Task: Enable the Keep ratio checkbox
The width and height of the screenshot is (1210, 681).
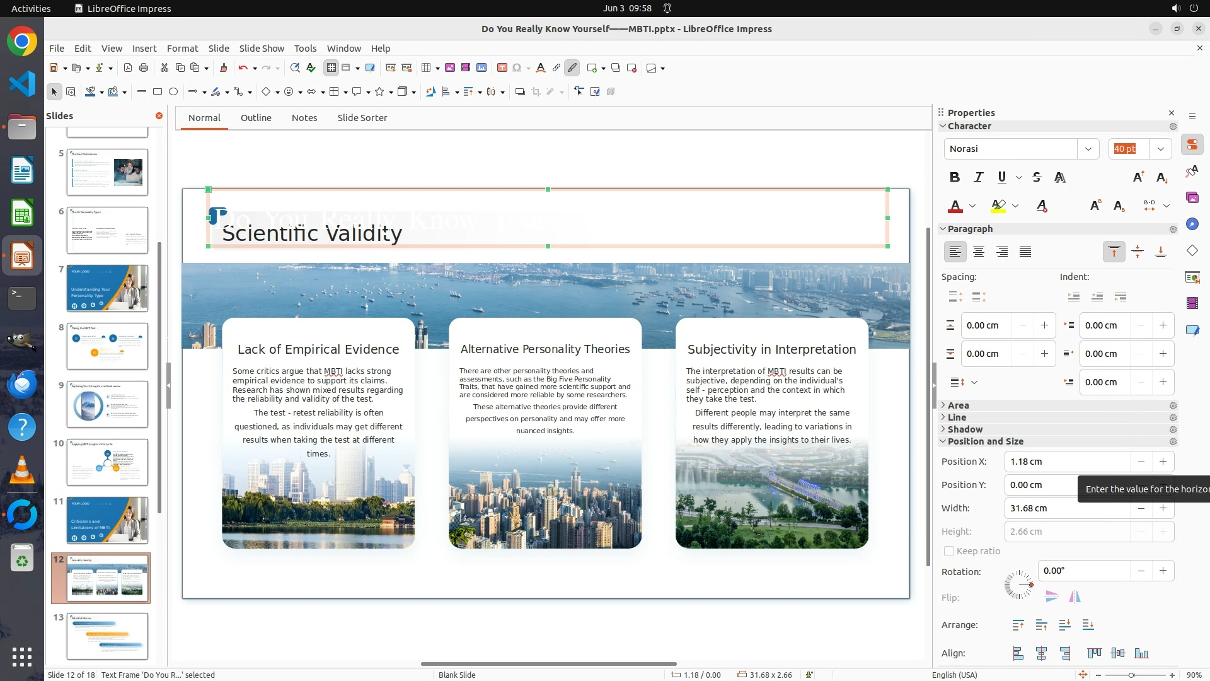Action: click(x=949, y=551)
